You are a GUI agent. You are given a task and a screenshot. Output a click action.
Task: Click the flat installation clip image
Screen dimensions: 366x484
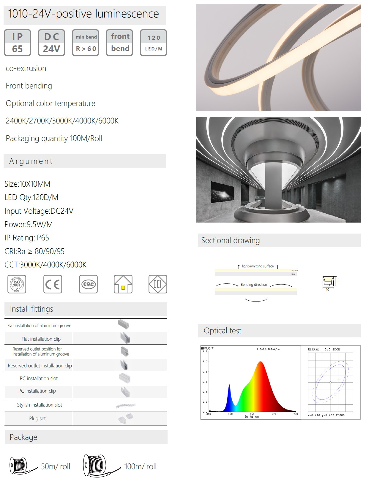click(125, 338)
